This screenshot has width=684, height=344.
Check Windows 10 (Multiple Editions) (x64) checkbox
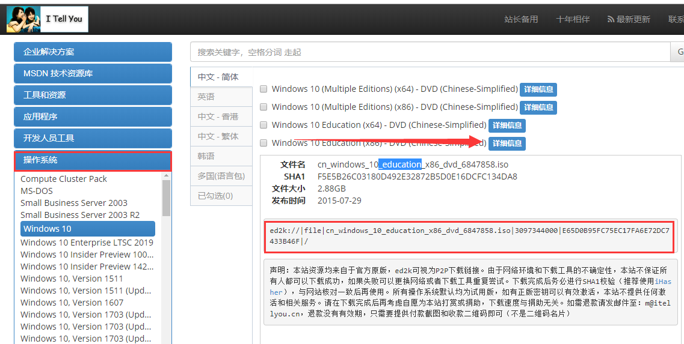click(263, 89)
